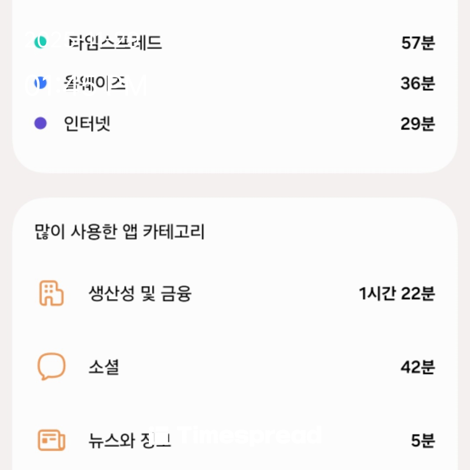Select the blue dot beside 올웨이즈
The width and height of the screenshot is (470, 470).
point(40,83)
